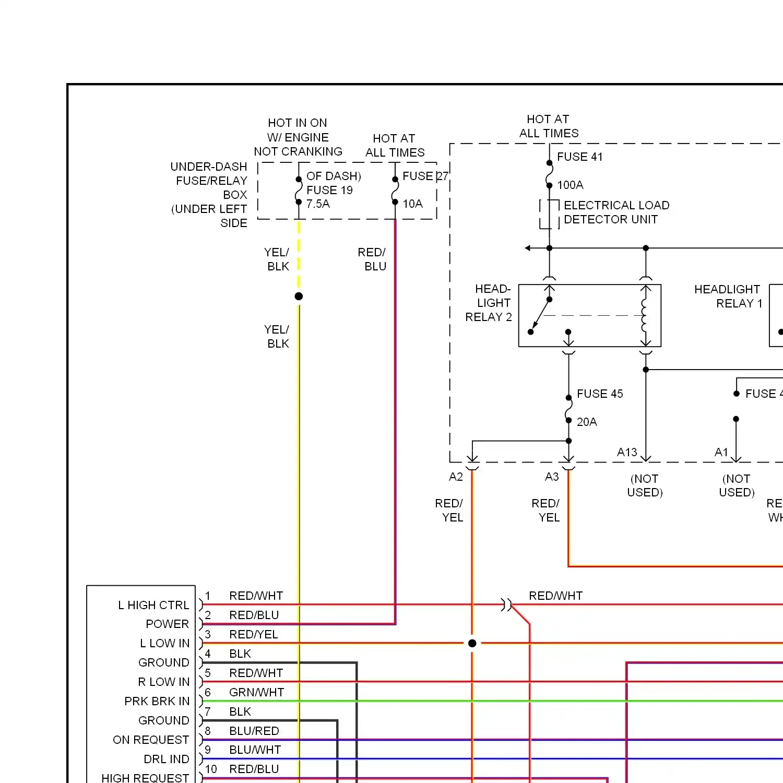The image size is (783, 783).
Task: Click the 'HEAD-LIGHT RELAY 2' label
Action: point(489,303)
